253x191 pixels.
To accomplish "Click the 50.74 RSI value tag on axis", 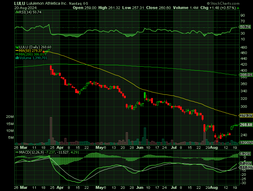I will [x=245, y=27].
